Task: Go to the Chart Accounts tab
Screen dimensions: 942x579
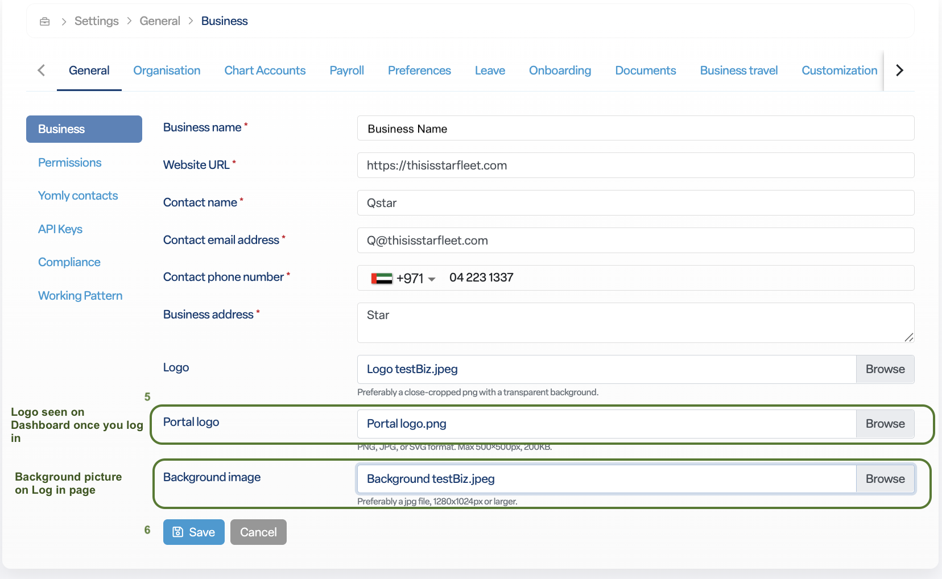Action: [265, 71]
